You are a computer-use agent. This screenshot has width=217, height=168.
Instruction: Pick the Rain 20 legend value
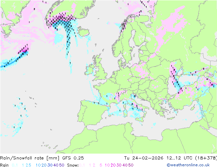44,165
